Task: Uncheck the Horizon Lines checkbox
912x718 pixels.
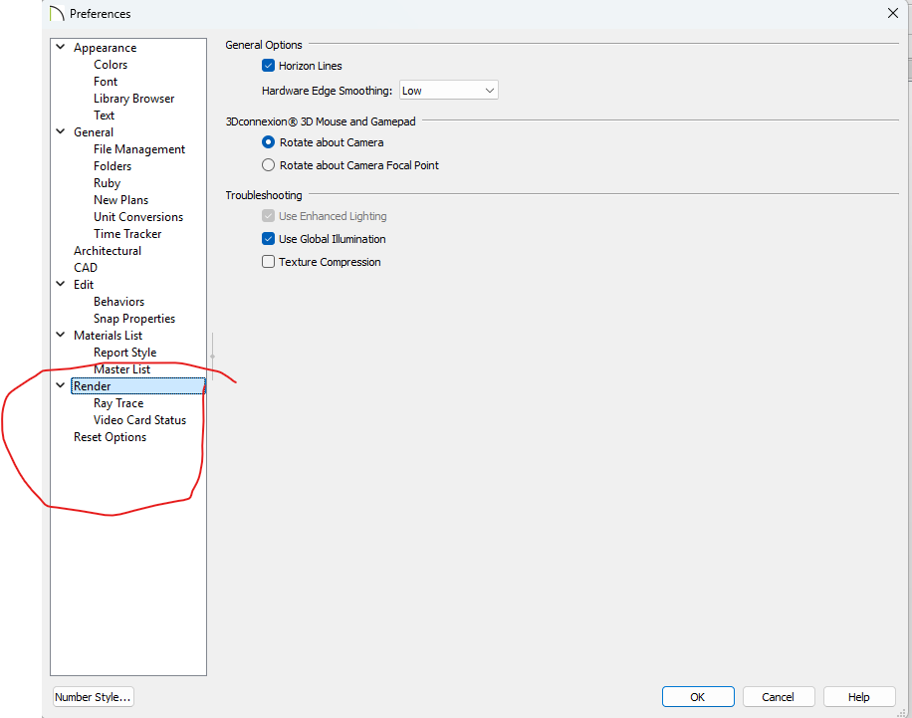Action: click(268, 66)
